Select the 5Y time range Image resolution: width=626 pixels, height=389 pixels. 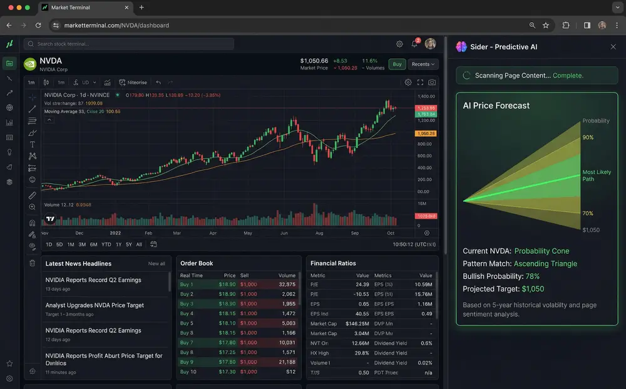pos(128,245)
